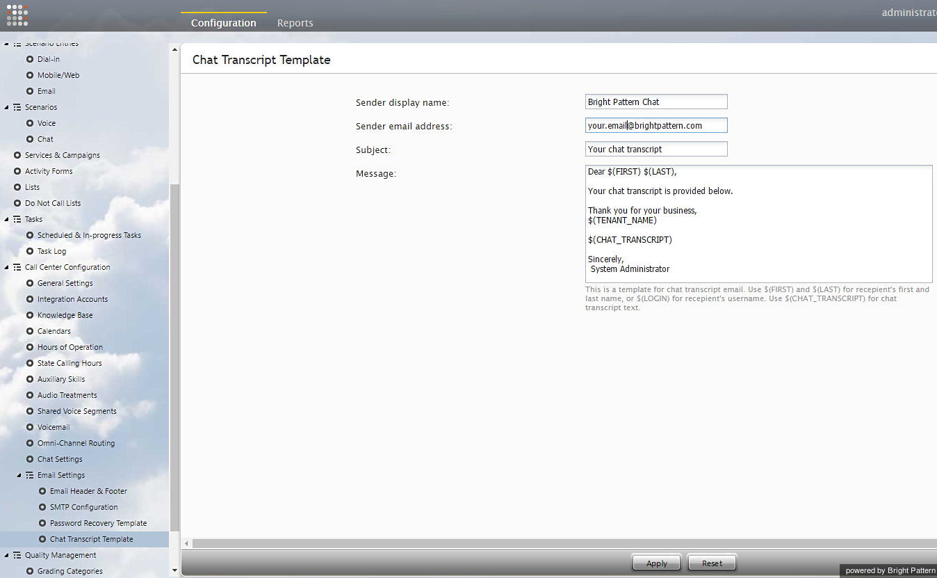Open Scheduled & In-progress Tasks
Image resolution: width=937 pixels, height=578 pixels.
pos(89,235)
